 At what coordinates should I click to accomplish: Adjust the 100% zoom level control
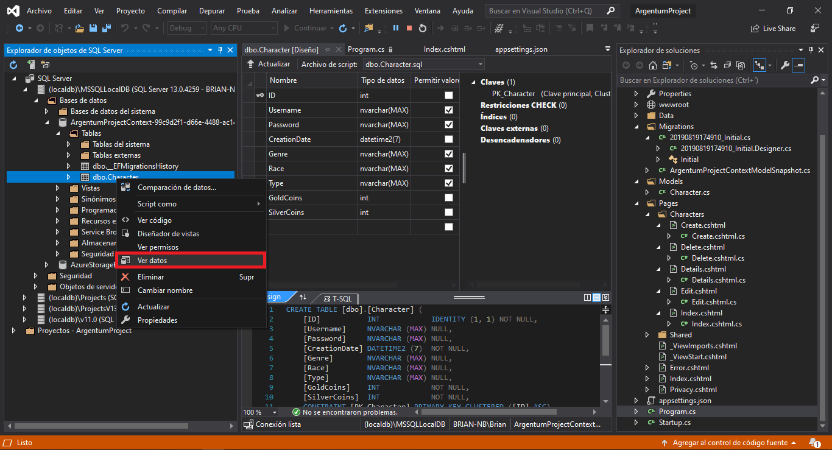point(258,412)
